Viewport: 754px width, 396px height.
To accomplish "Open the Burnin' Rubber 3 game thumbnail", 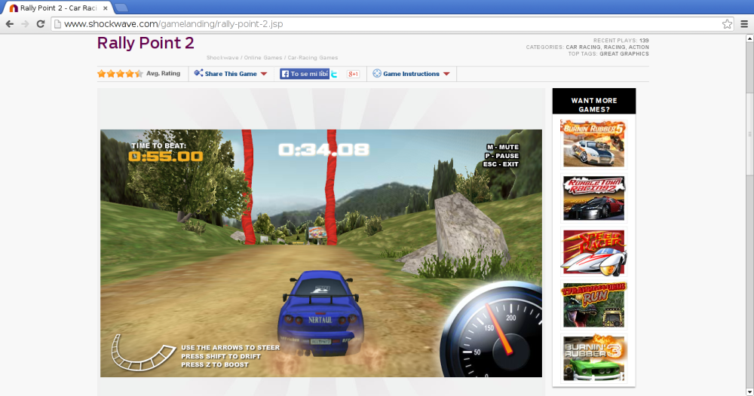I will click(x=594, y=358).
